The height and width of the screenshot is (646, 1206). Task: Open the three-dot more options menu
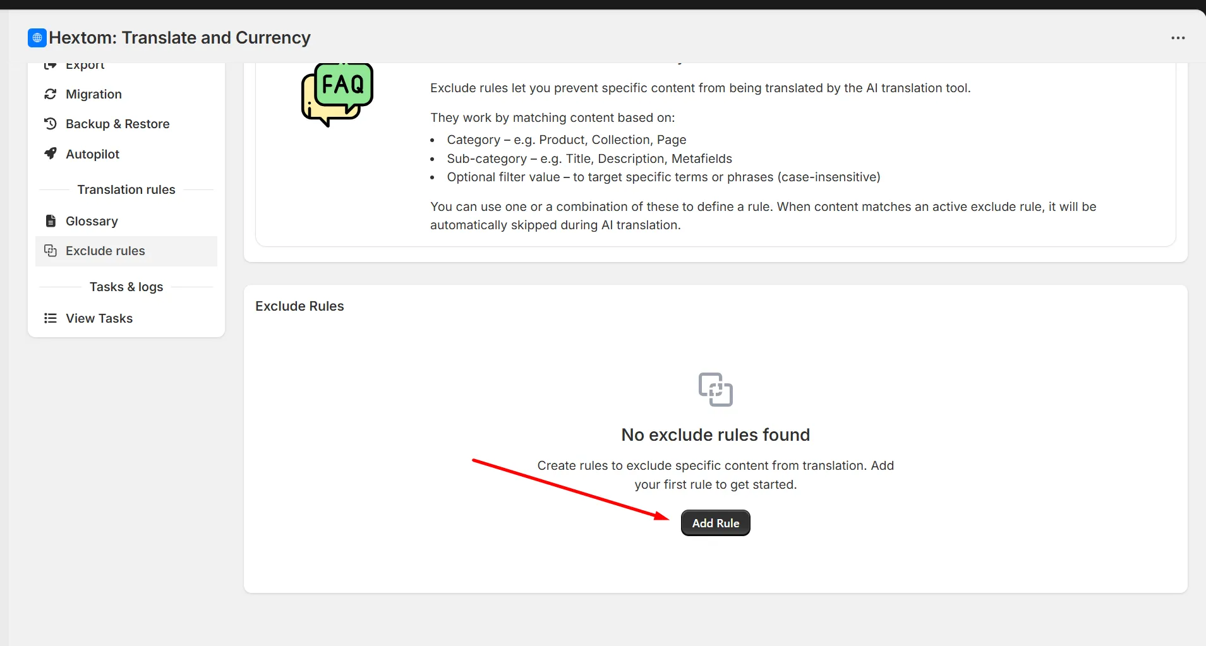[x=1178, y=38]
